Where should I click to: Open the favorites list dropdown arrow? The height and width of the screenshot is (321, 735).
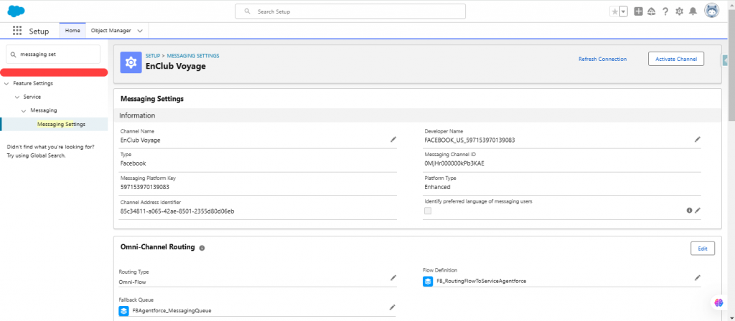point(624,11)
